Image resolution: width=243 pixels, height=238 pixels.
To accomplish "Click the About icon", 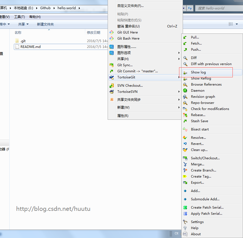I will [x=185, y=234].
